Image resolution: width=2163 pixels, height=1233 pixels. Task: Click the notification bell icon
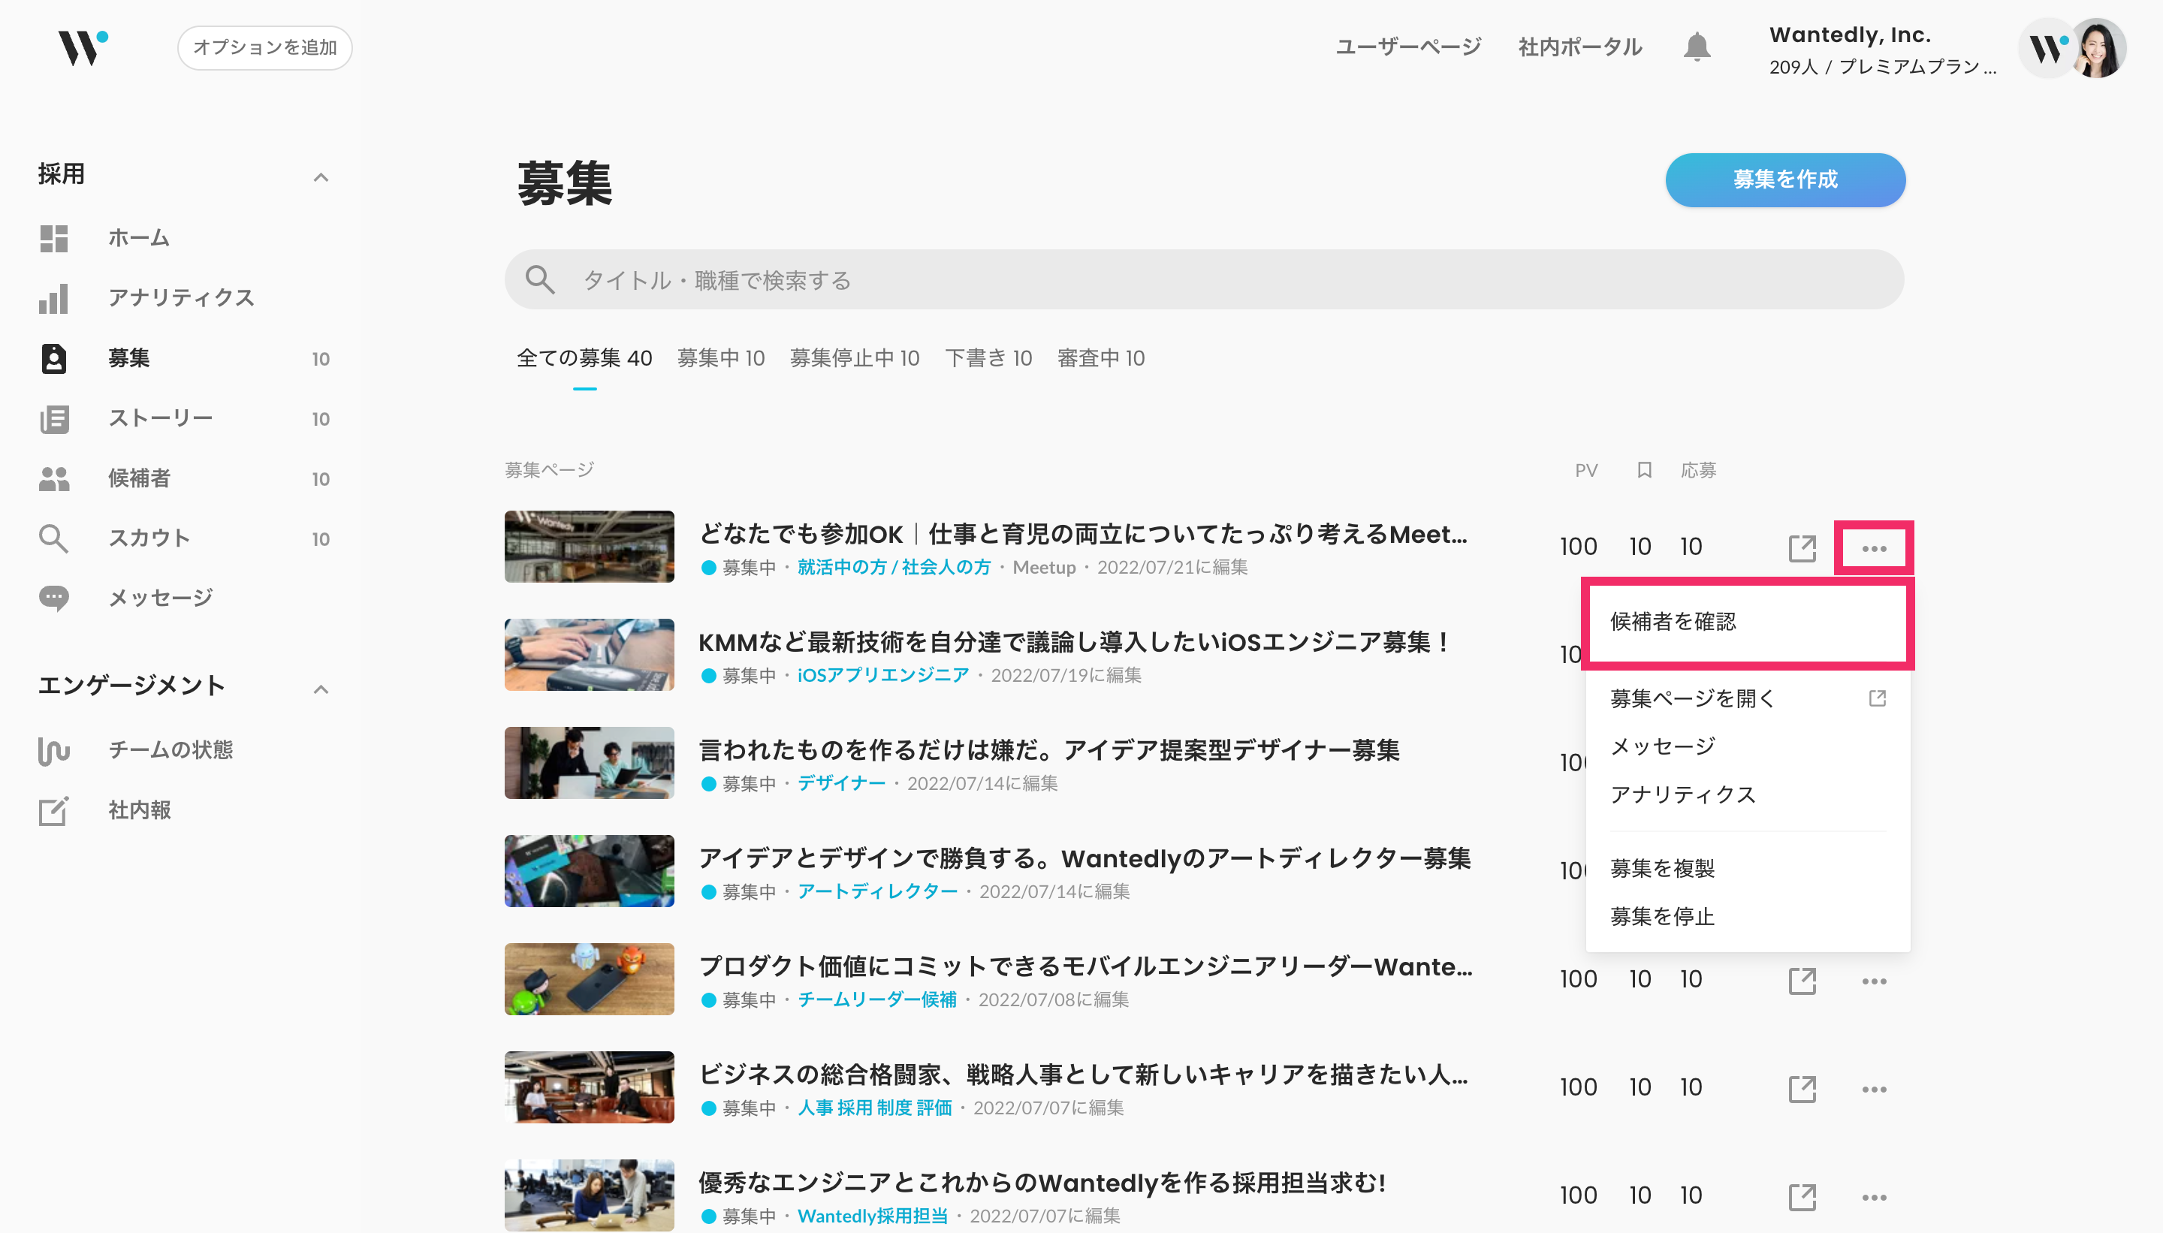click(1697, 47)
